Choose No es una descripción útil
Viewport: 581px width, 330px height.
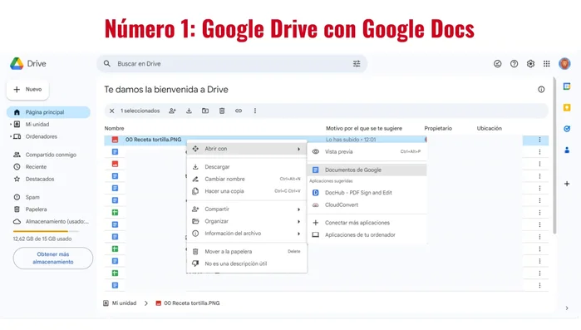pyautogui.click(x=247, y=264)
